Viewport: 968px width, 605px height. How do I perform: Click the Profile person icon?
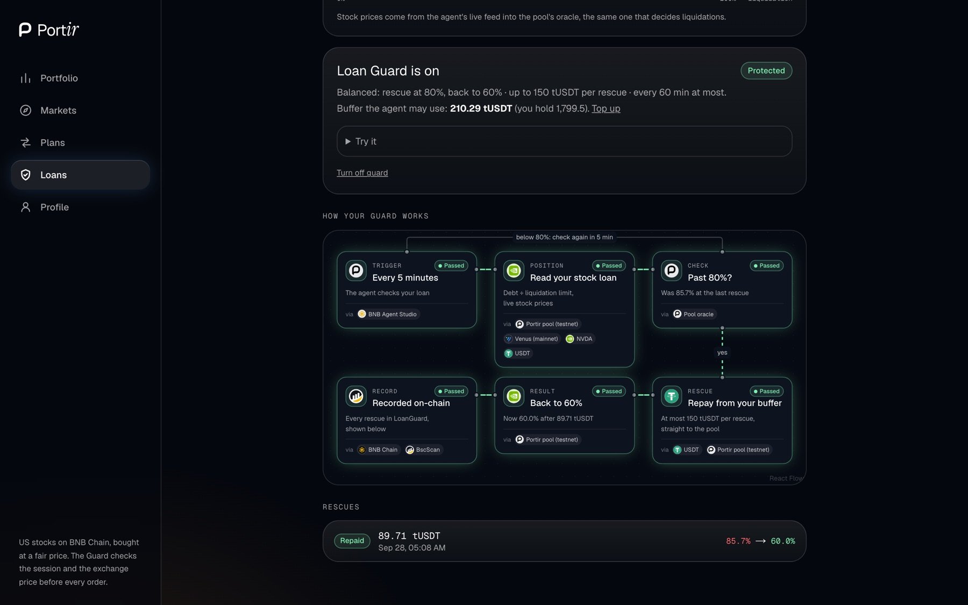coord(25,208)
